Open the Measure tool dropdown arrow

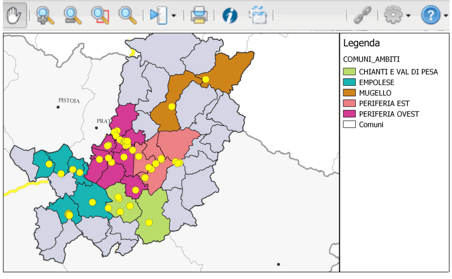(174, 16)
